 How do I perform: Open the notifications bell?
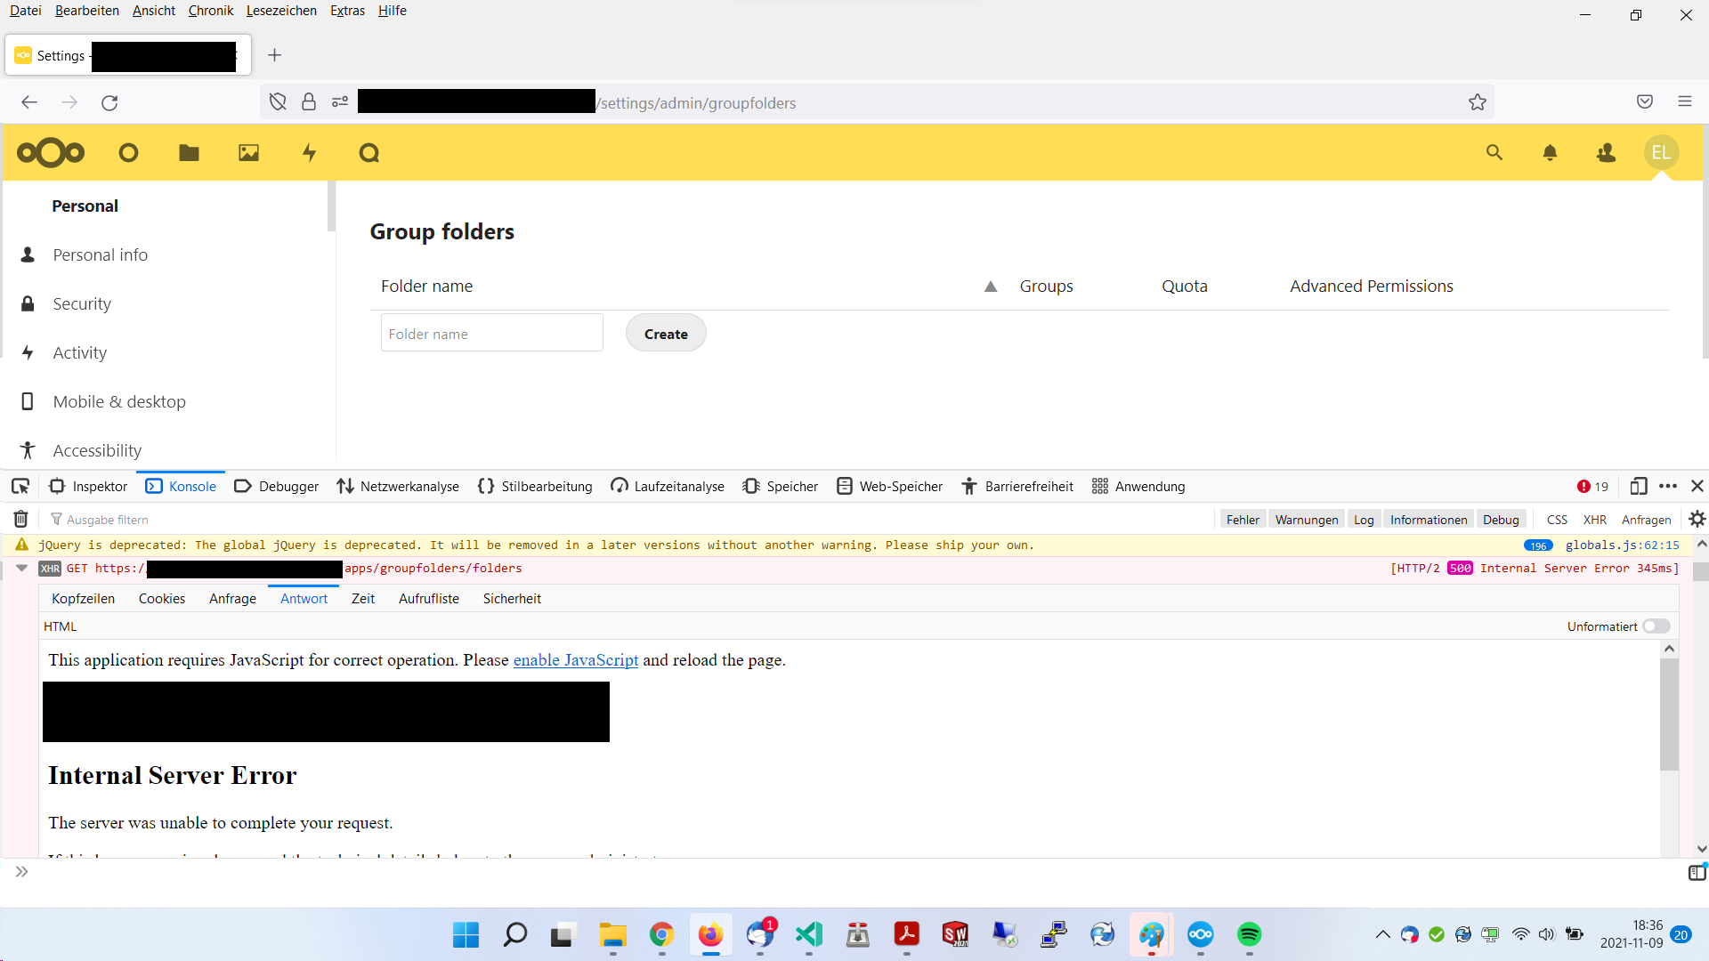tap(1550, 152)
